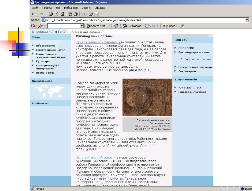Open the dropdown arrow at the toolbar's right end
This screenshot has width=252, height=191.
101,14
